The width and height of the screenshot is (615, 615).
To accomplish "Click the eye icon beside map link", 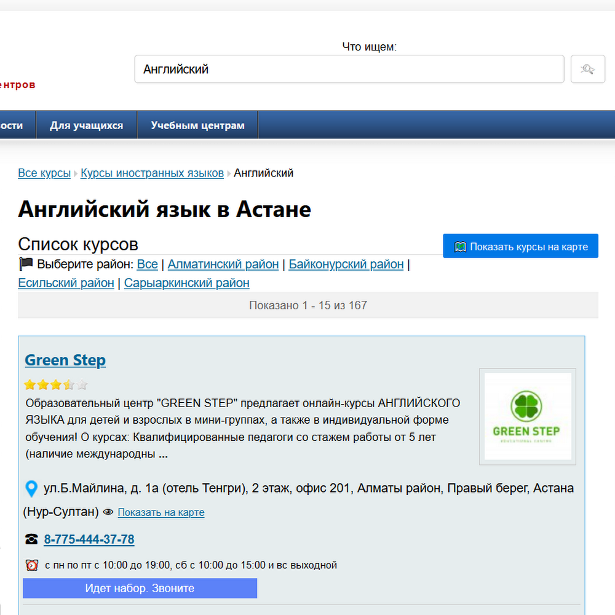I will (x=108, y=512).
